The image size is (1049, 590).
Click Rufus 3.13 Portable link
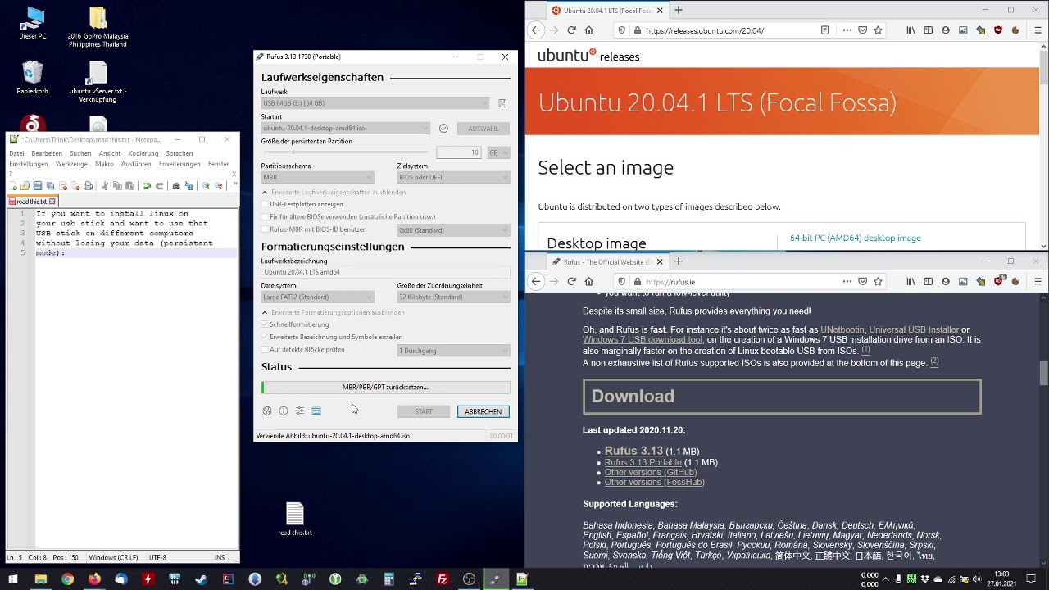tap(643, 462)
